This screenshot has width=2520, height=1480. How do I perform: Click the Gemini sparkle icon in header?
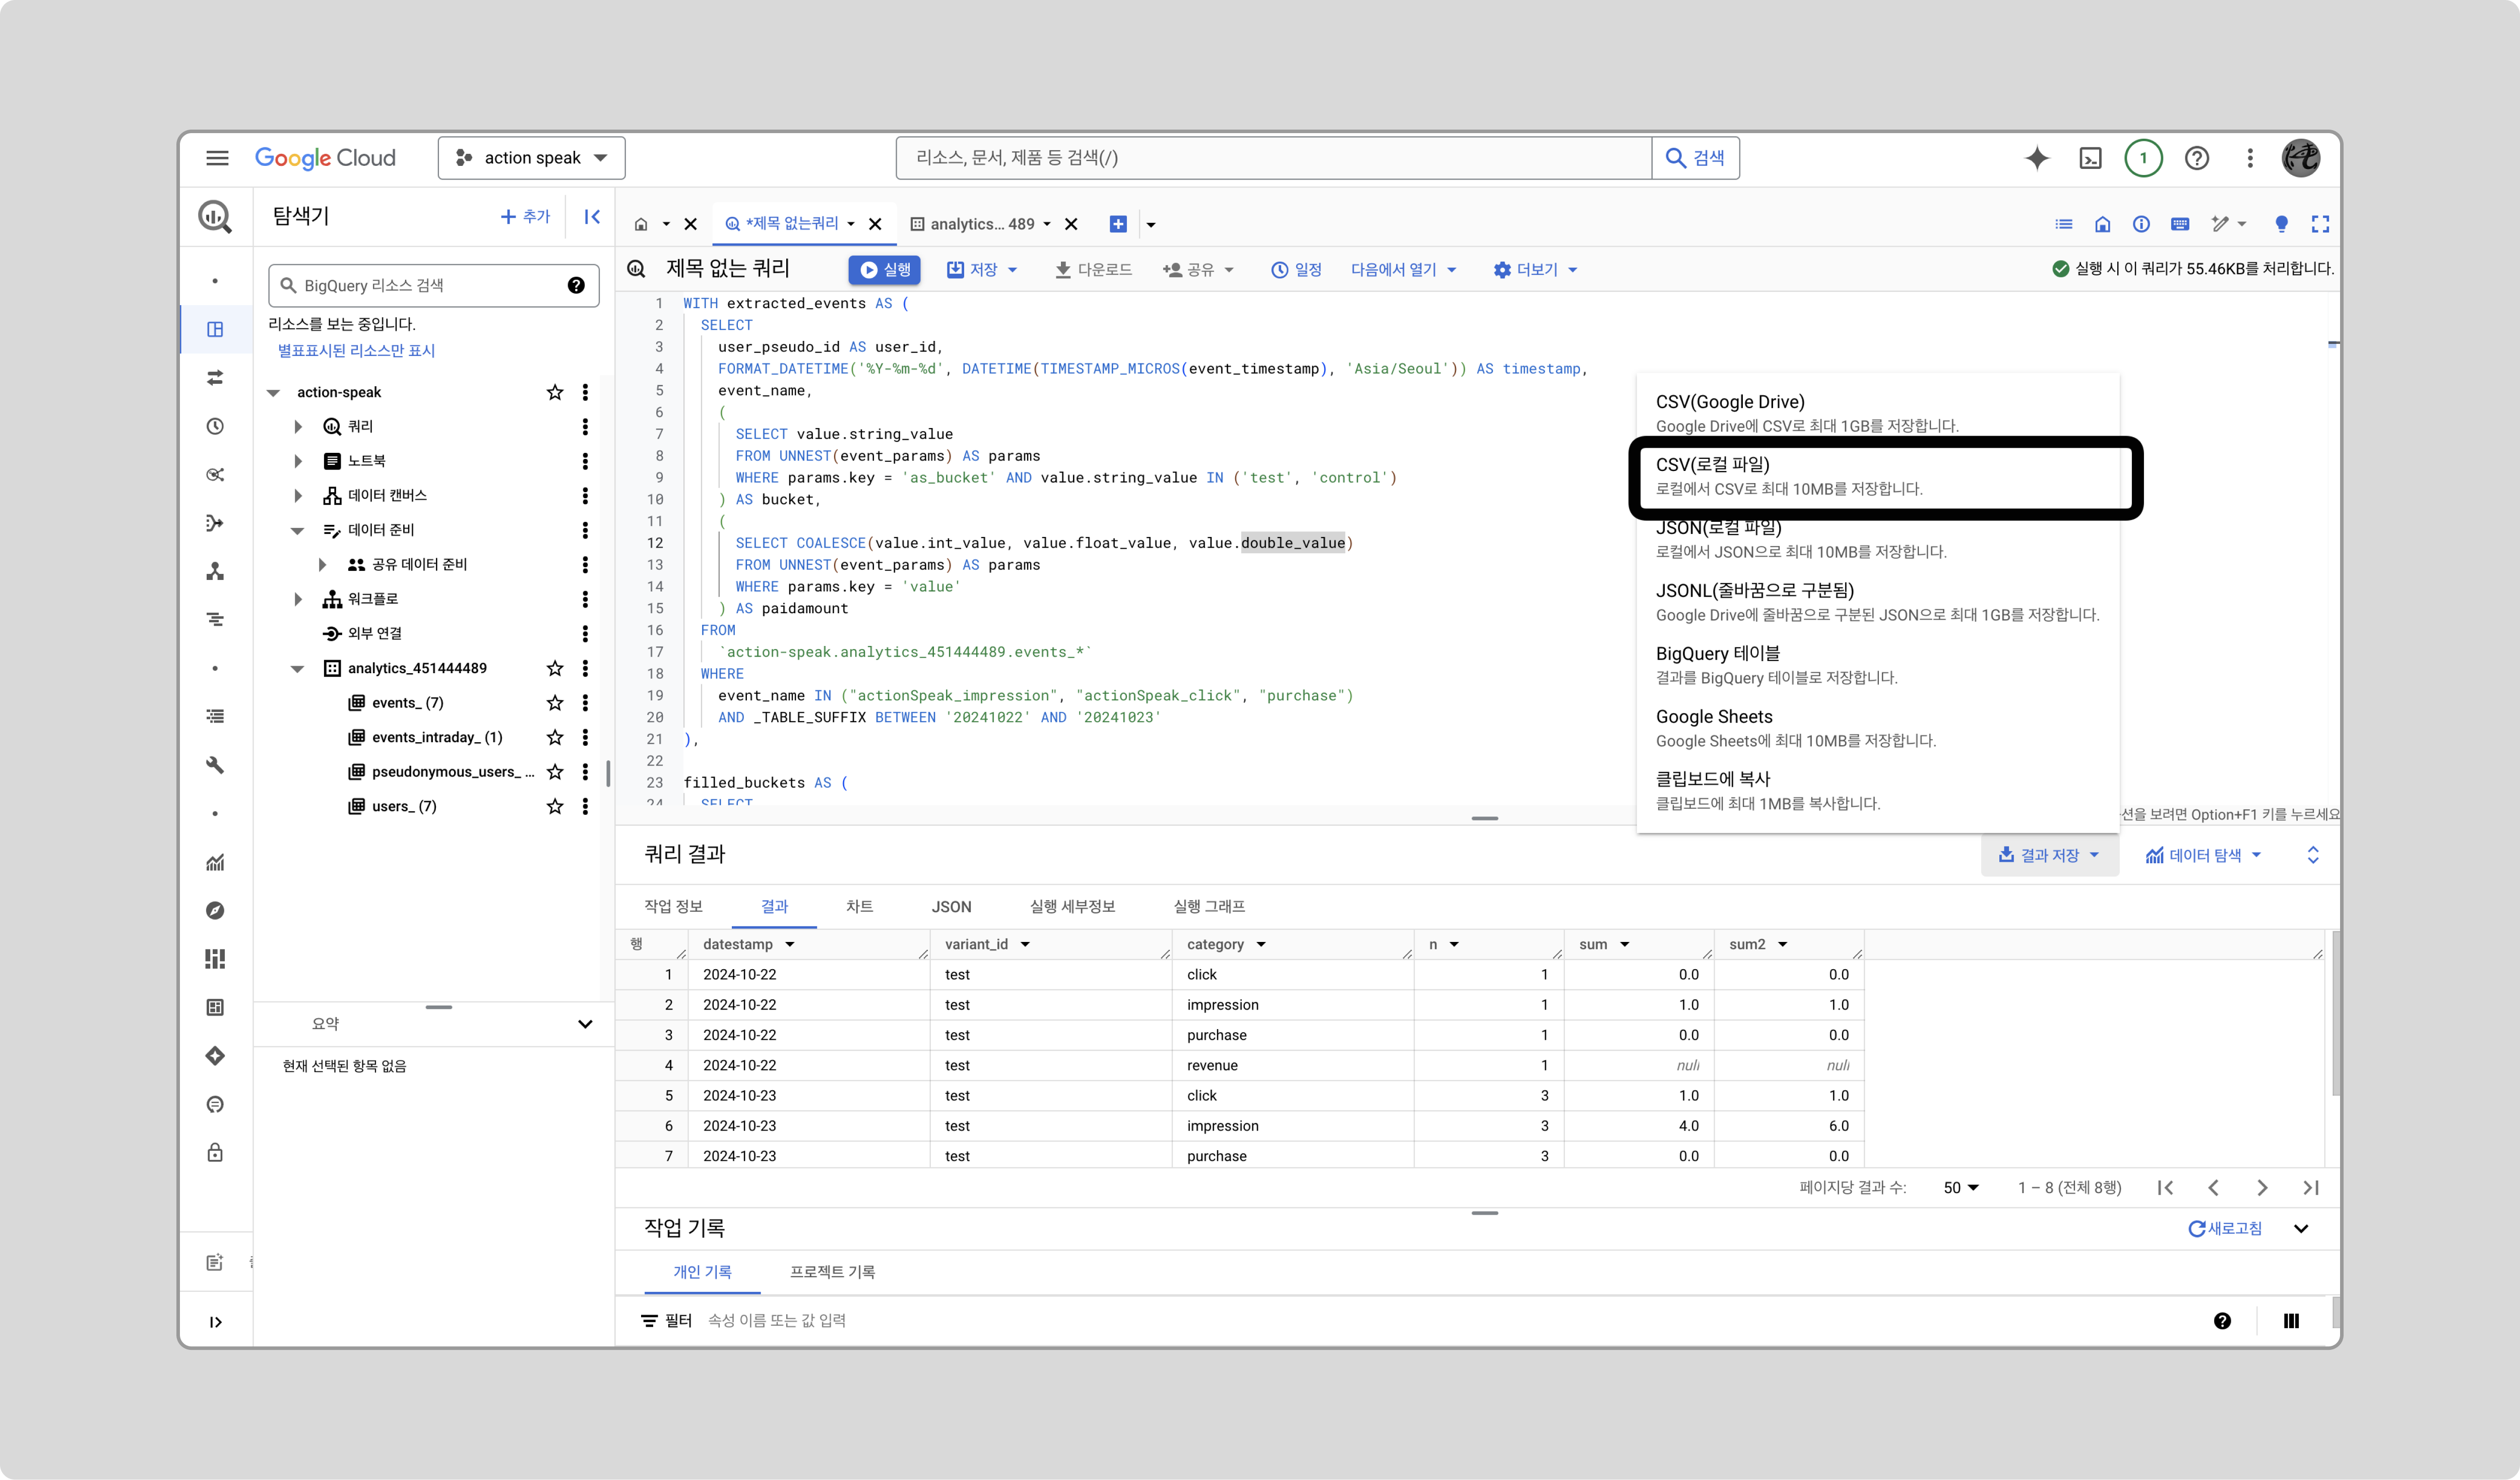[2037, 158]
